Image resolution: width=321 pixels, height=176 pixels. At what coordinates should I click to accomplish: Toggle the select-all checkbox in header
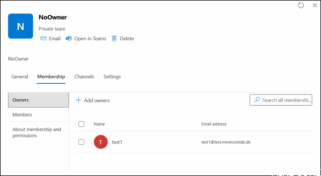coord(82,124)
